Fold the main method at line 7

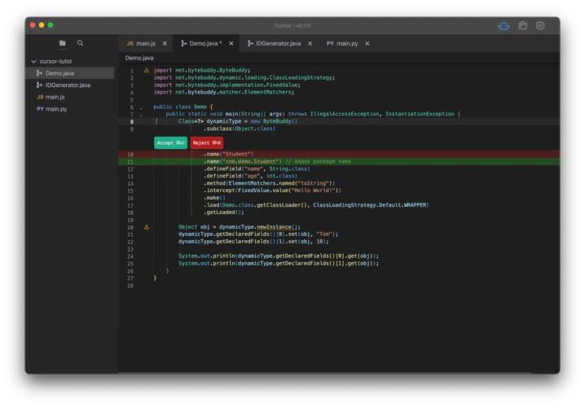(x=140, y=115)
